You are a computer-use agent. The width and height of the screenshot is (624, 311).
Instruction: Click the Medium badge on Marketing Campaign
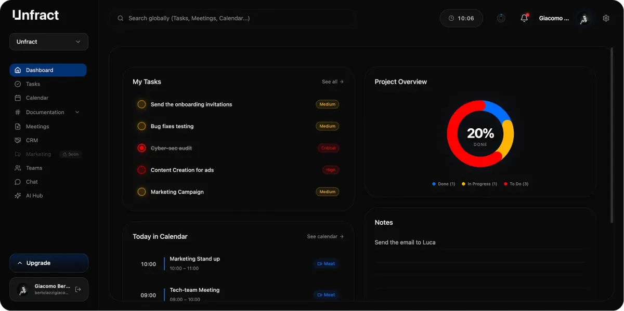click(328, 192)
